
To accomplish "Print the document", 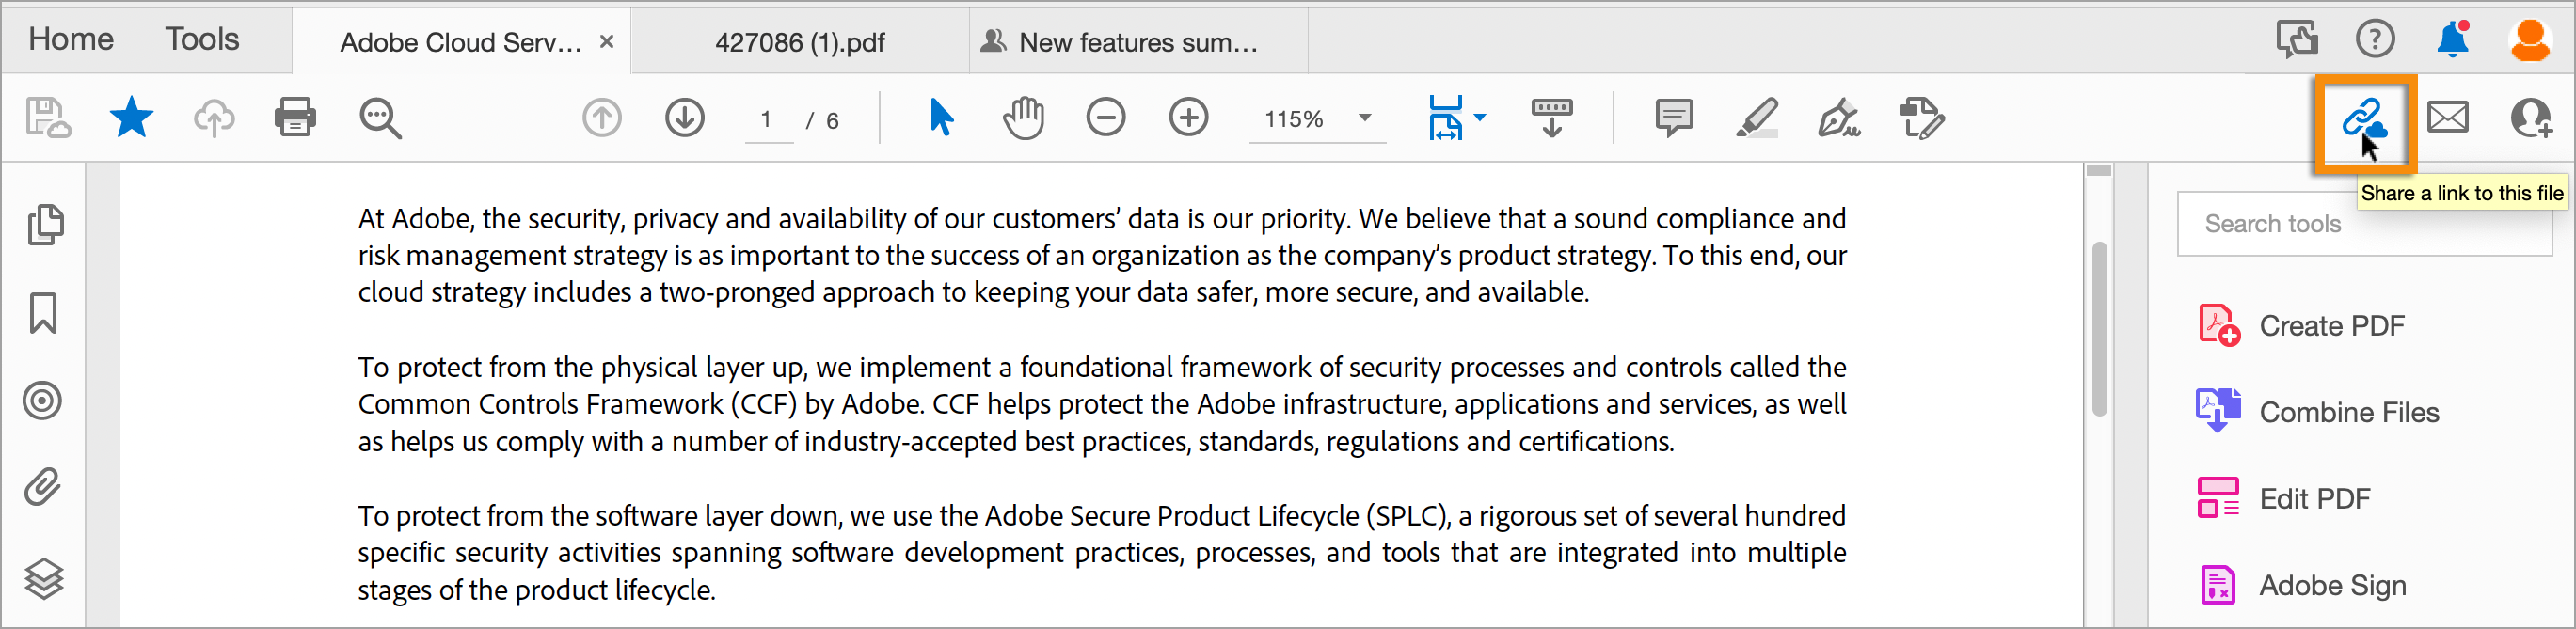I will pyautogui.click(x=295, y=118).
